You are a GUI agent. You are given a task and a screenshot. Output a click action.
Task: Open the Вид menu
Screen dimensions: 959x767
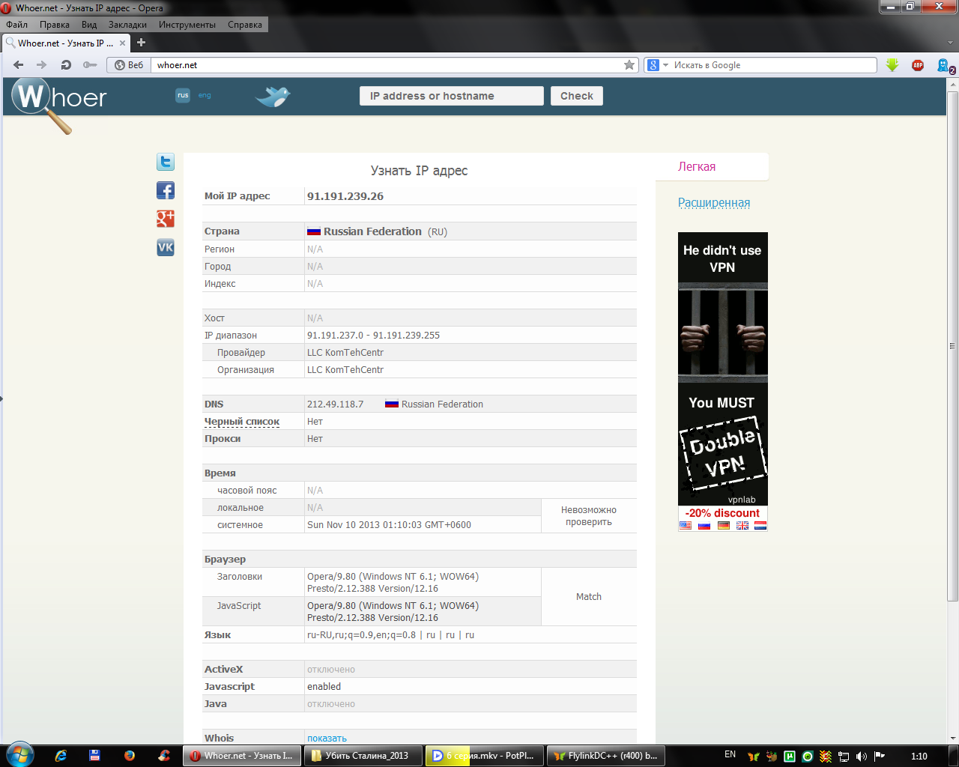pos(89,25)
